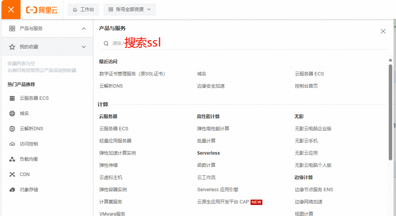This screenshot has width=396, height=216.
Task: Click the 负载均衡 load balancer icon
Action: click(x=12, y=159)
